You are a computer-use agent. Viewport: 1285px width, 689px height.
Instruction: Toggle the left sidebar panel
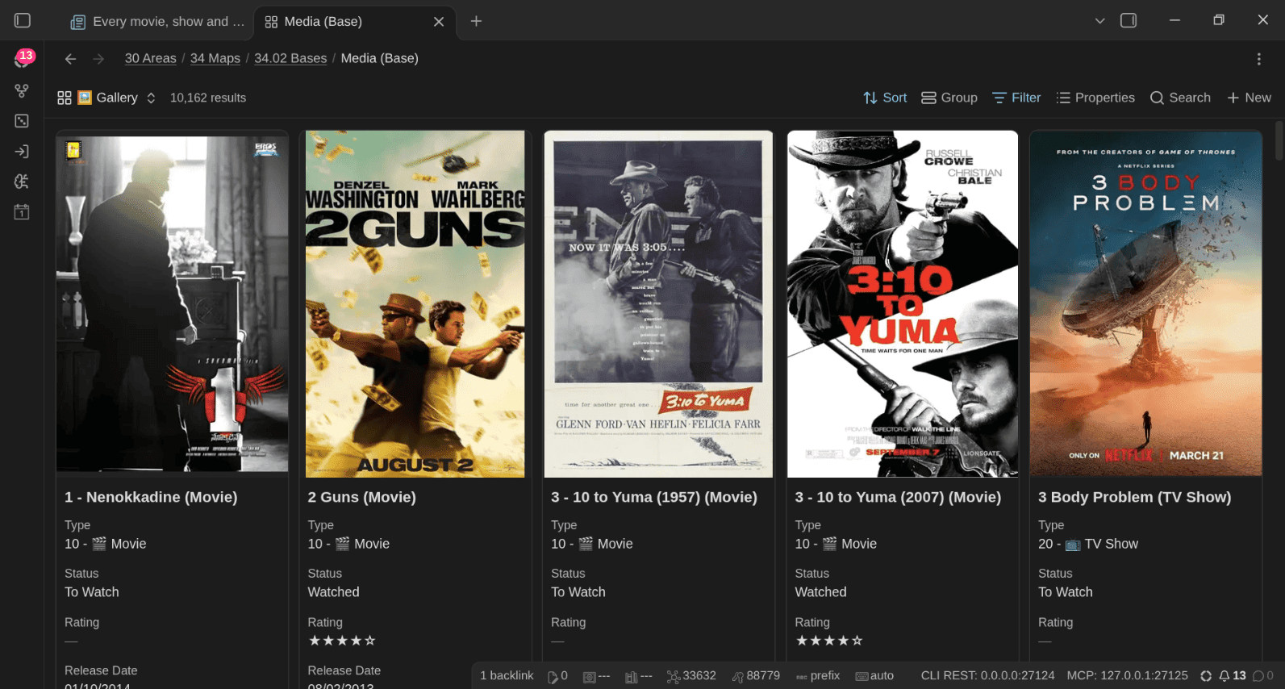coord(23,21)
